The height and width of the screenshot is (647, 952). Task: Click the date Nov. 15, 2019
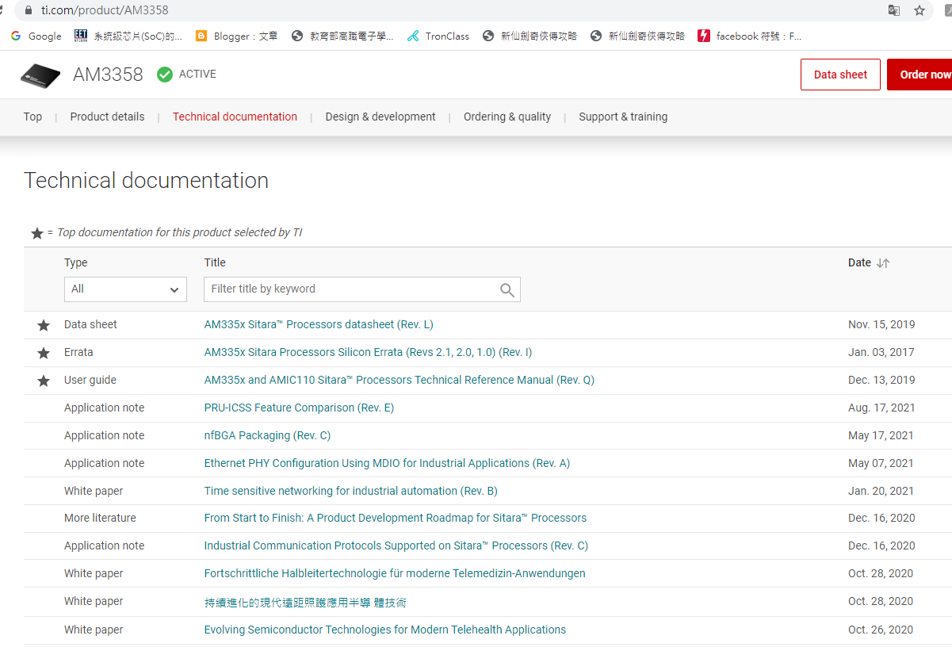pos(881,324)
